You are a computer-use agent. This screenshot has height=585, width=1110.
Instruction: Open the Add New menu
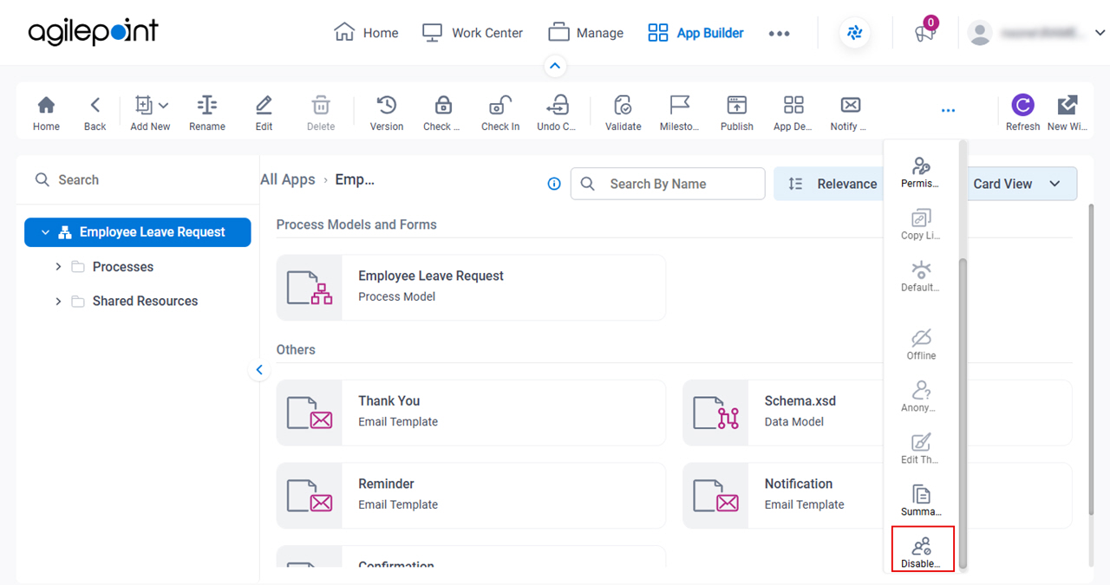point(150,113)
